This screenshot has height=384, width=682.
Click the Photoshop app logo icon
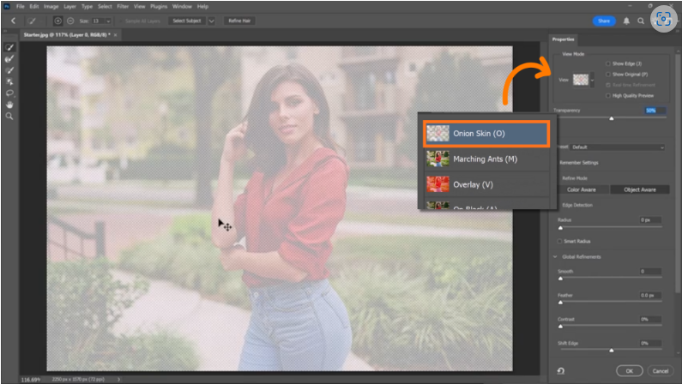[x=7, y=7]
